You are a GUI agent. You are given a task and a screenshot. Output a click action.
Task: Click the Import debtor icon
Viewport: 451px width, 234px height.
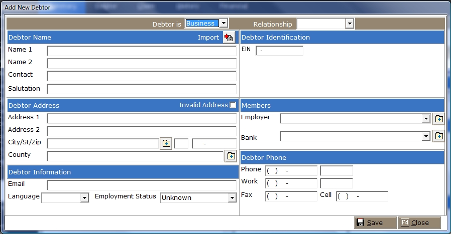(x=229, y=38)
